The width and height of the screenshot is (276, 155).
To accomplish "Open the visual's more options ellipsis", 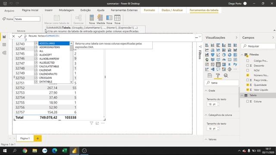I will [x=103, y=123].
